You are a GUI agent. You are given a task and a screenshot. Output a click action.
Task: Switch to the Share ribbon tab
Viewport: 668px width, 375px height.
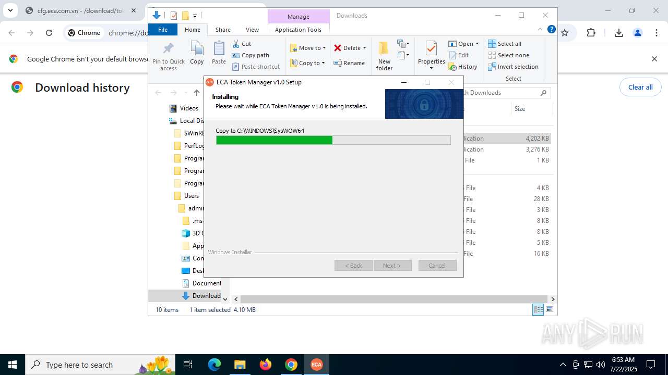click(x=223, y=30)
